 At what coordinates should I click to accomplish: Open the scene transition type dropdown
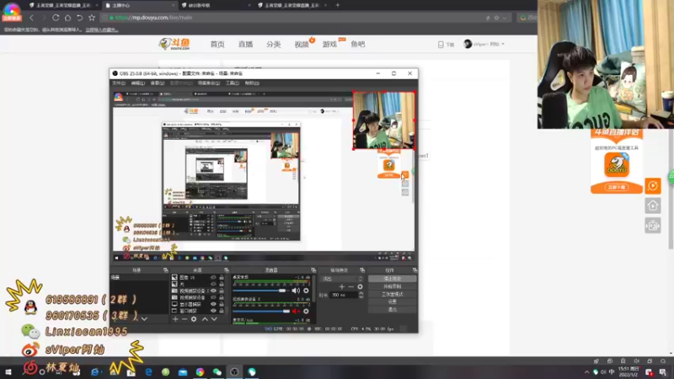tap(343, 279)
